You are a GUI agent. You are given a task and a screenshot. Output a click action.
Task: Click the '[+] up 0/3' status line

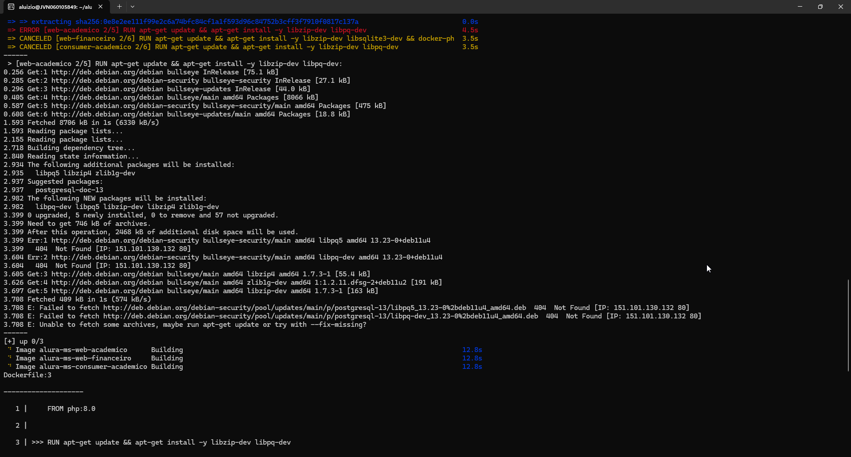coord(23,341)
